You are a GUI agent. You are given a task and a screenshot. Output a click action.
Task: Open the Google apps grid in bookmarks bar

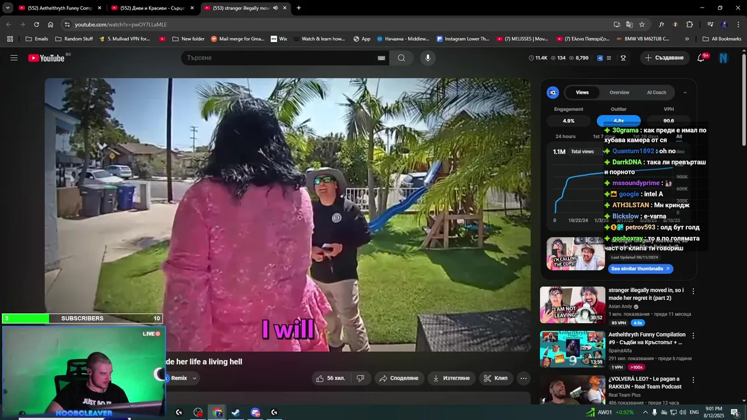pyautogui.click(x=10, y=39)
